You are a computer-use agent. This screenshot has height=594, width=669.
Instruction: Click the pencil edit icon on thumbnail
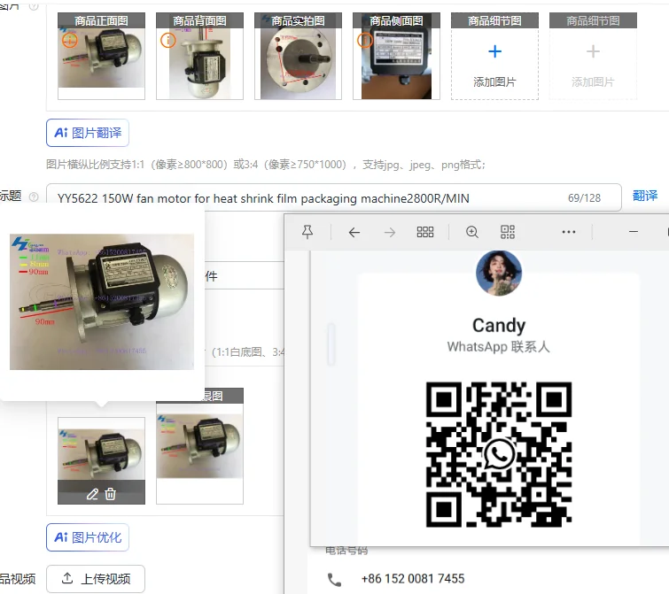(x=92, y=494)
